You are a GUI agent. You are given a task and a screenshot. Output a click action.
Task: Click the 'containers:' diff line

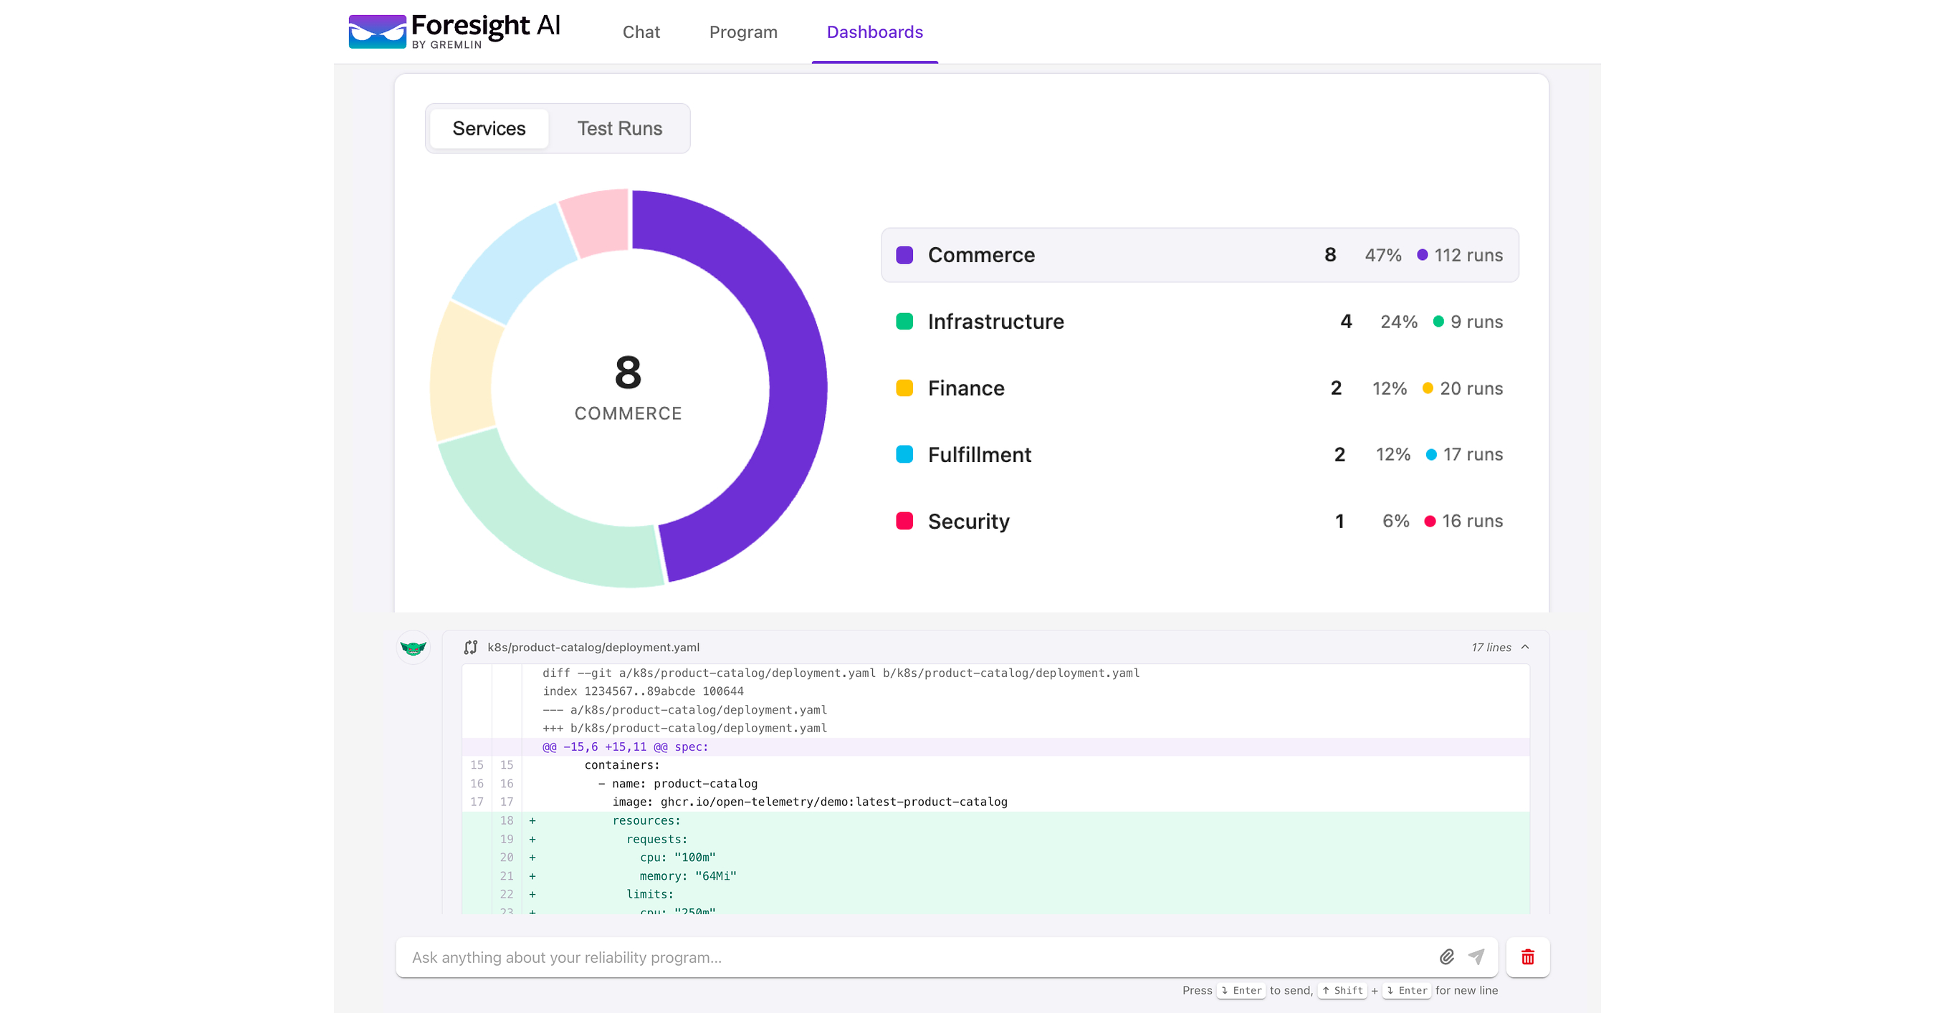(x=622, y=765)
